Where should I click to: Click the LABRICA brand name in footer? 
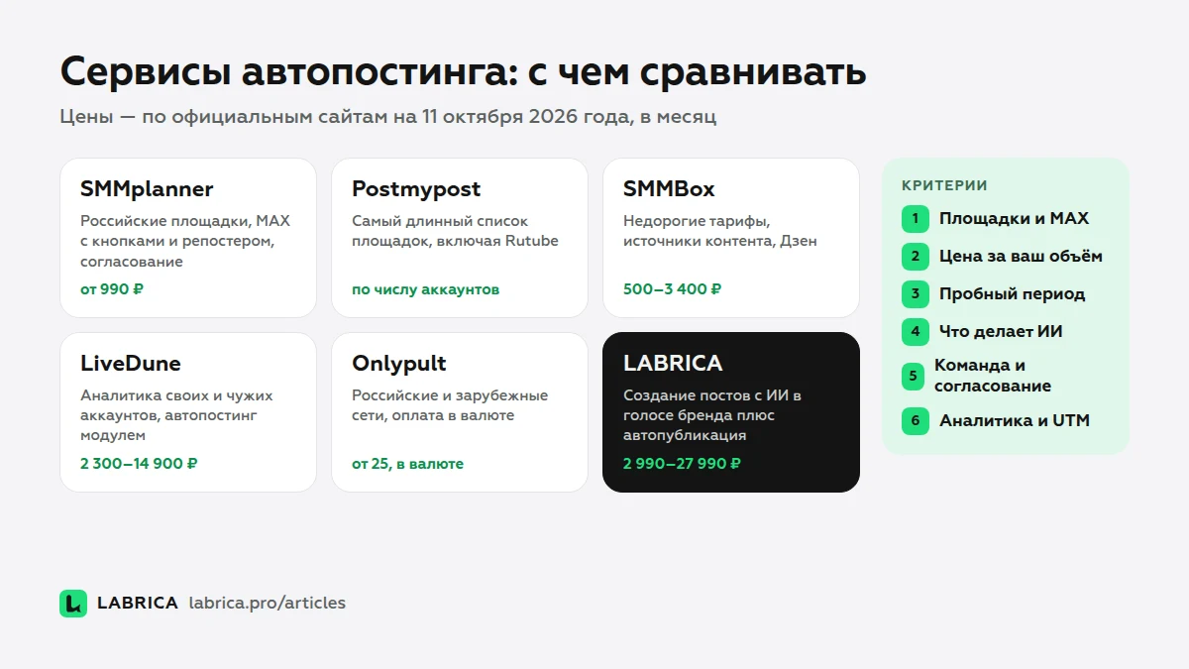[x=138, y=603]
